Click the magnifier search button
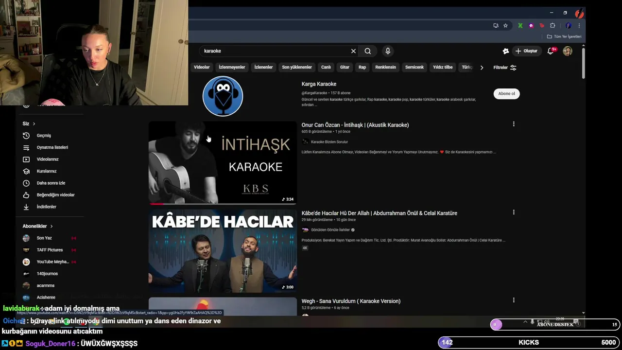622x350 pixels. click(368, 51)
